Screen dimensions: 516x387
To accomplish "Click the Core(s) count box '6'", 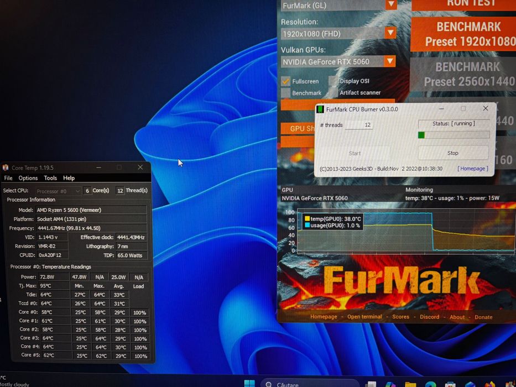I will tap(87, 191).
